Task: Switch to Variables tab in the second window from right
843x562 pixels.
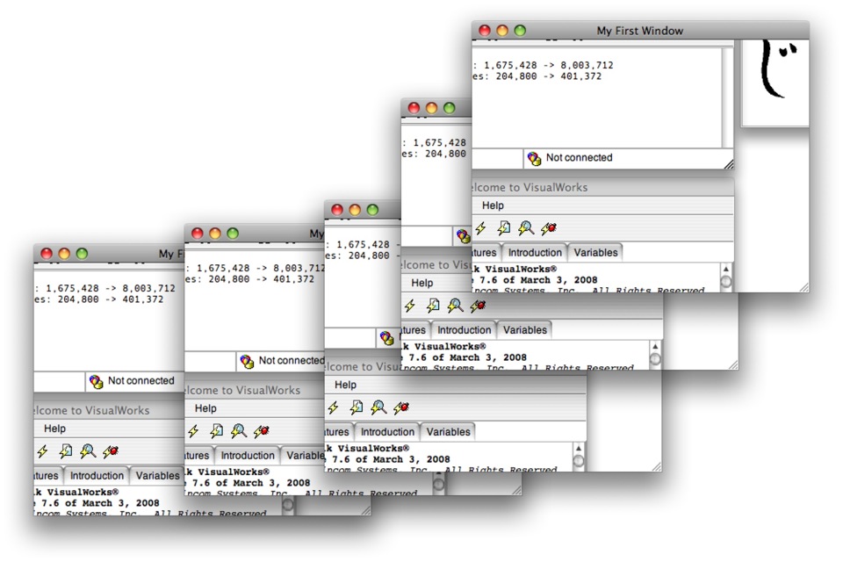Action: [525, 330]
